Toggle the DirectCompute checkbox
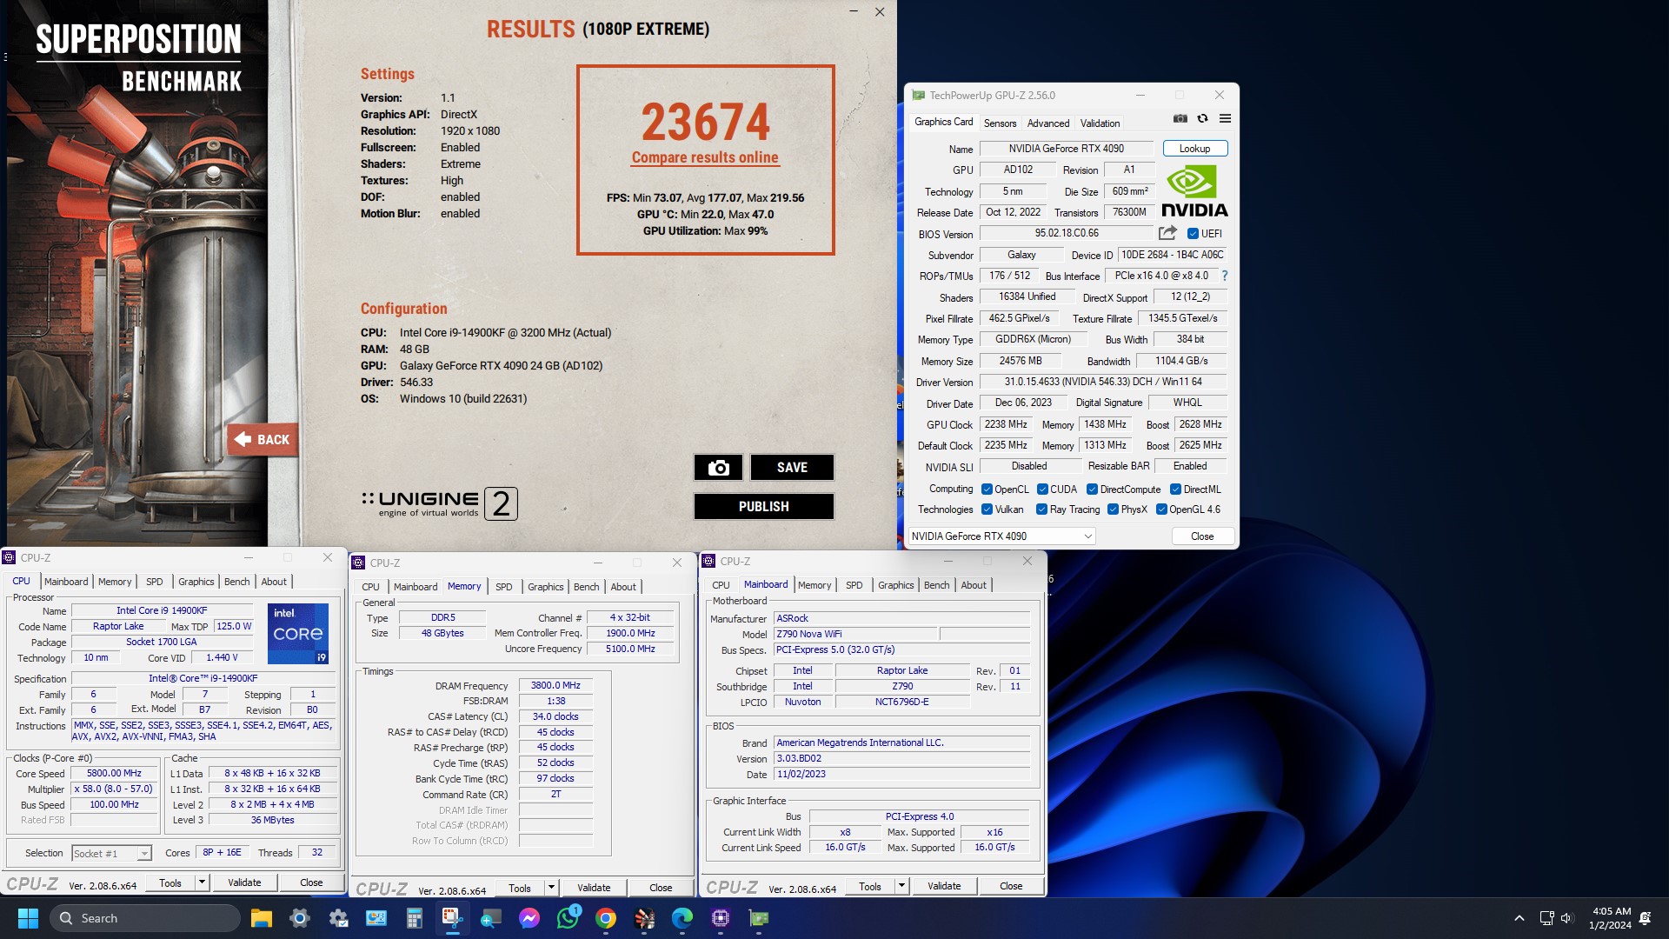1669x939 pixels. [x=1092, y=489]
